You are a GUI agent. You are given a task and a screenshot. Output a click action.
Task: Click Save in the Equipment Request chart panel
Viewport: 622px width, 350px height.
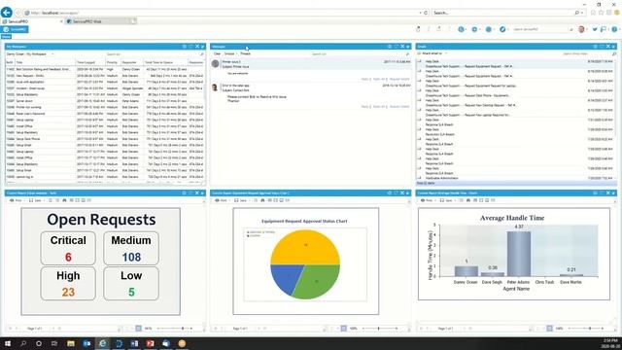click(241, 200)
